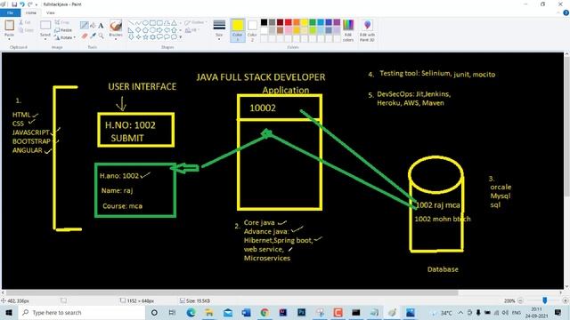The height and width of the screenshot is (320, 570).
Task: Click the zoom in plus button
Action: tap(565, 300)
